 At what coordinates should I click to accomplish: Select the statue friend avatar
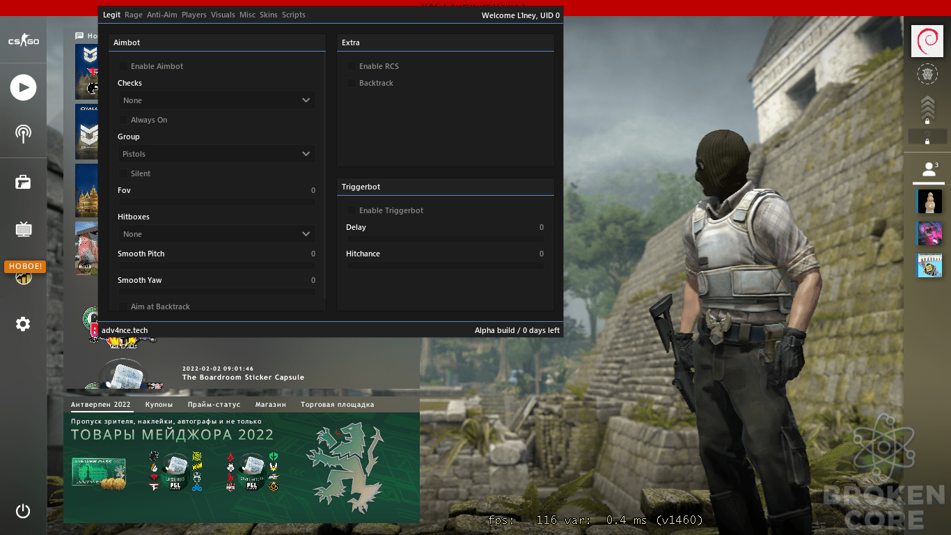(929, 202)
